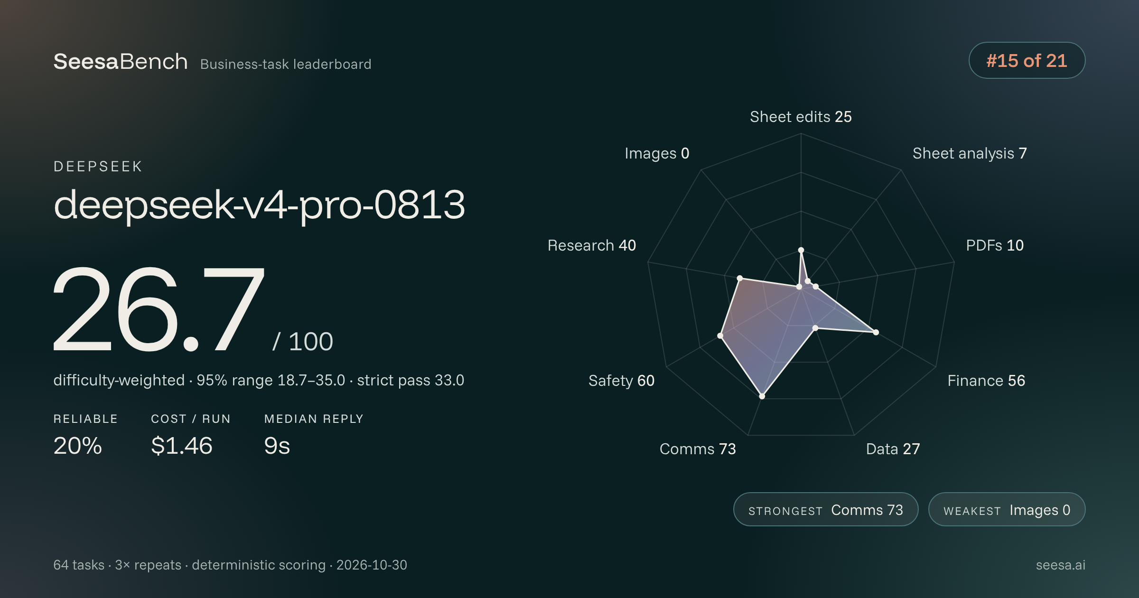Click the Safety 60 radar label
The image size is (1139, 598).
(x=621, y=381)
